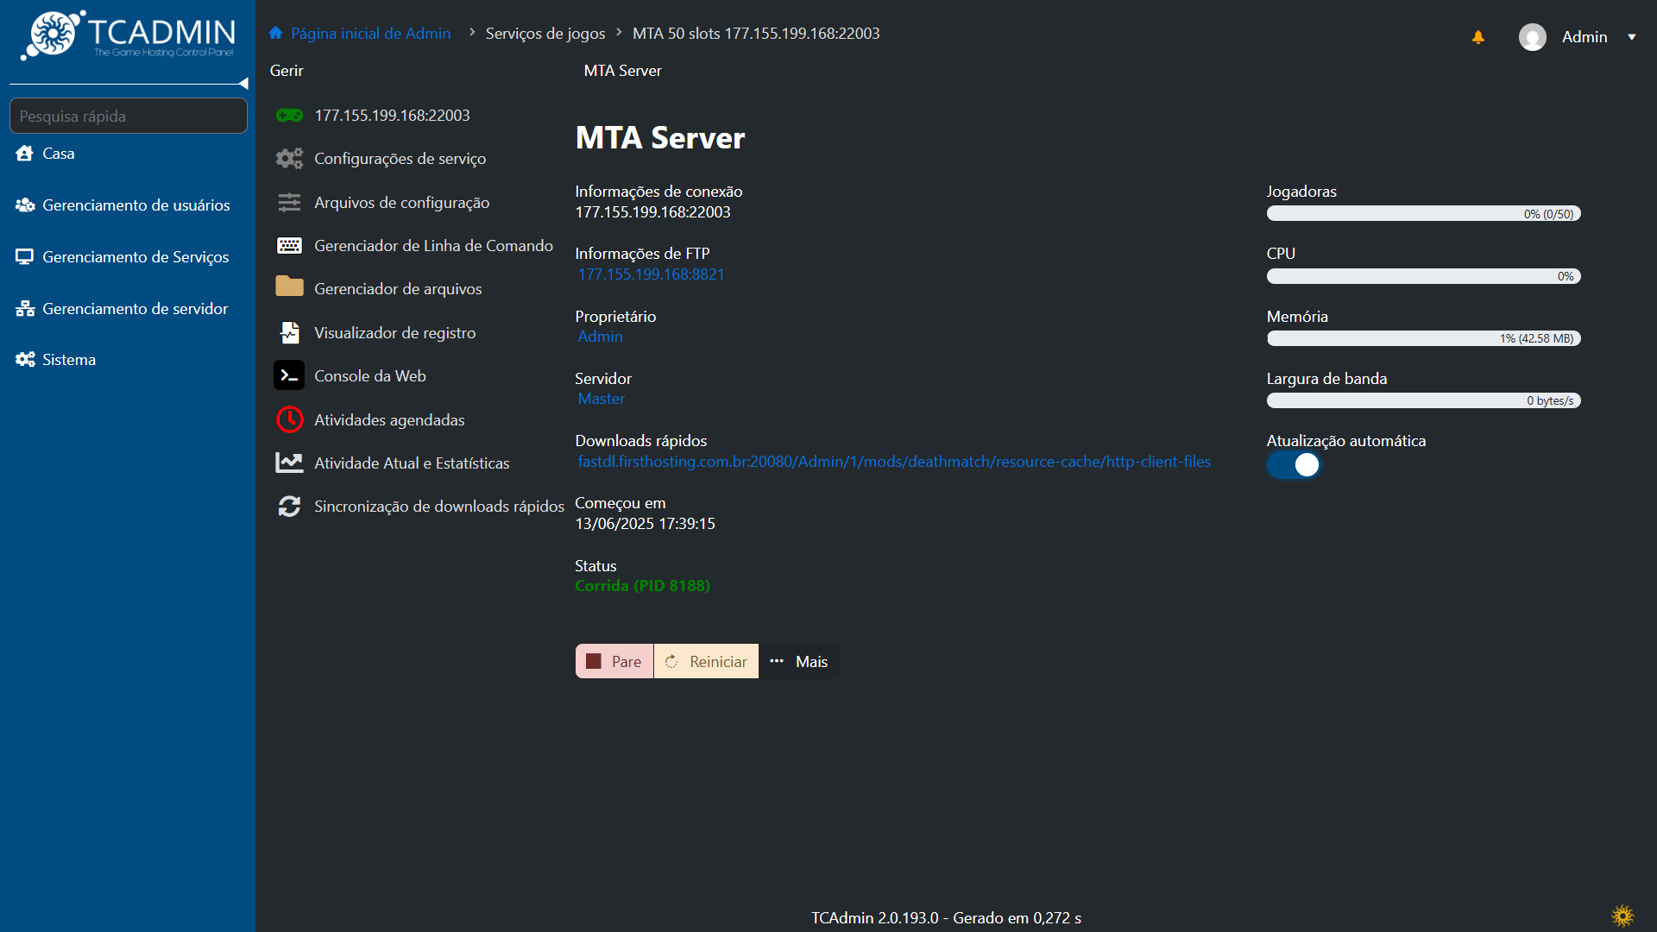This screenshot has height=932, width=1657.
Task: Open the Admin owner link
Action: (x=600, y=337)
